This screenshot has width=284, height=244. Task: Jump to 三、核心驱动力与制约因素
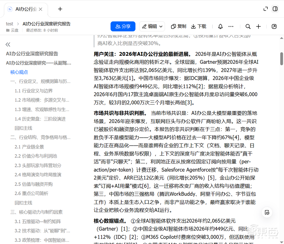tap(36, 212)
